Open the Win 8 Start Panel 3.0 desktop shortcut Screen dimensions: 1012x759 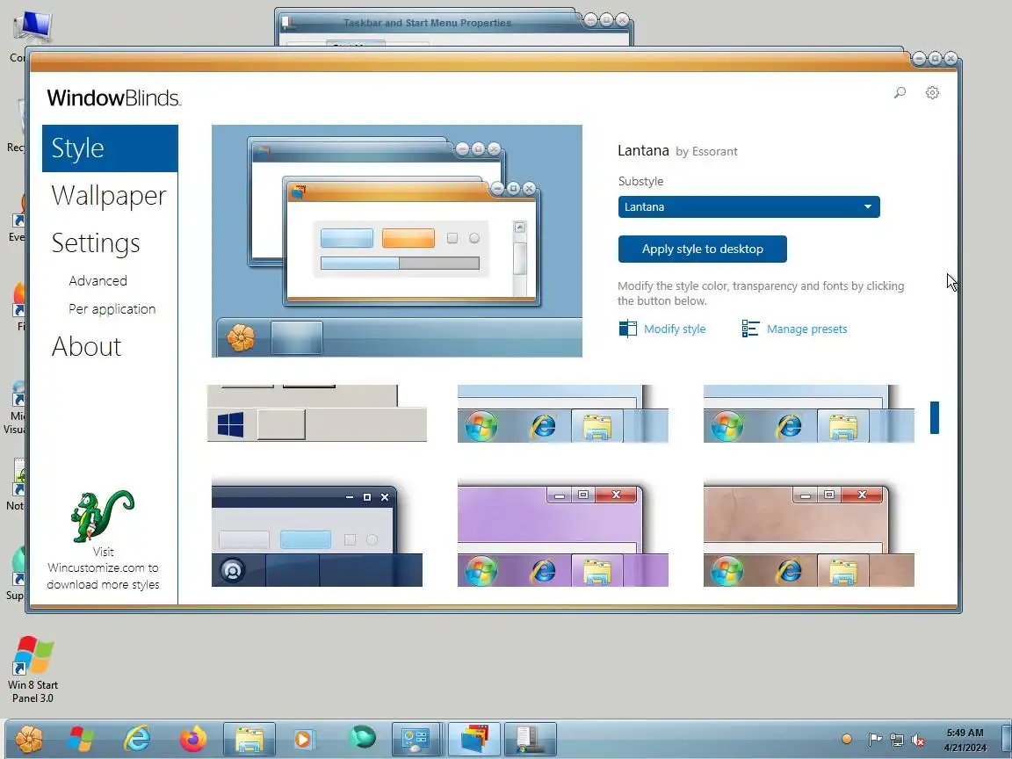[33, 669]
